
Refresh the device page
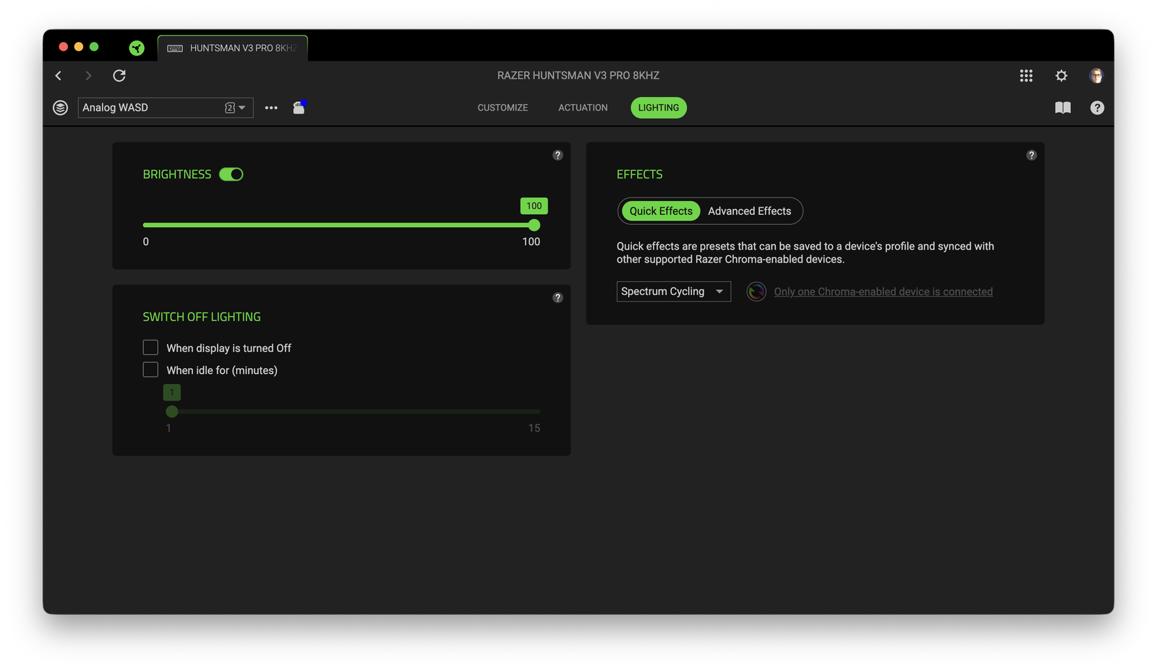coord(119,75)
